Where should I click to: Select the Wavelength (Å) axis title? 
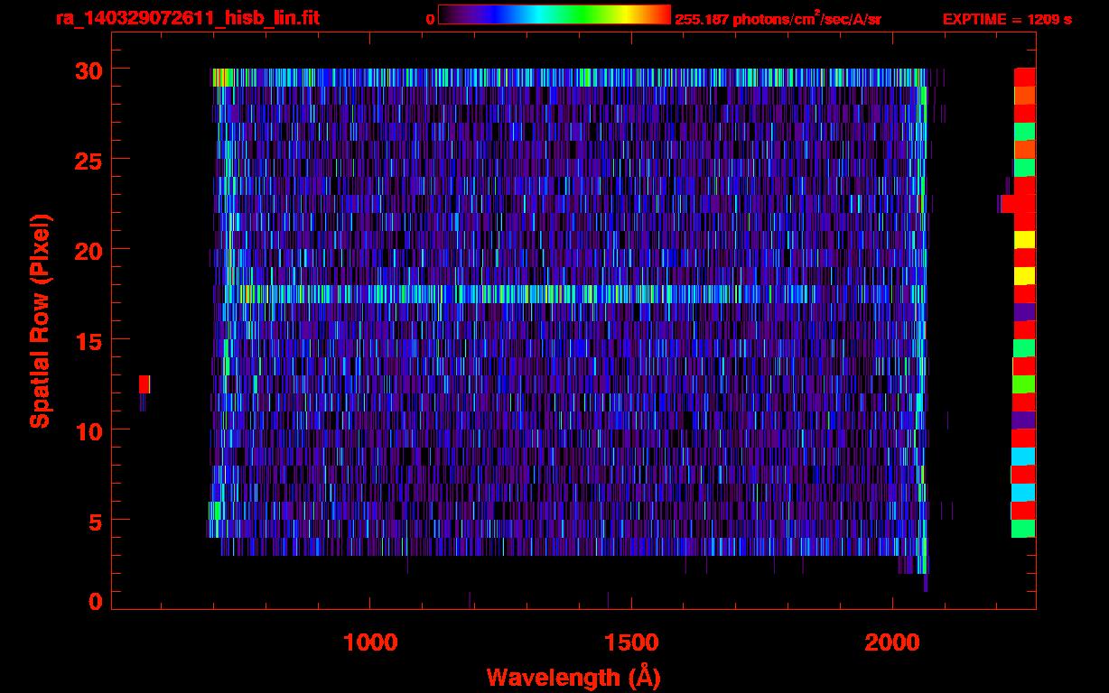pos(573,677)
